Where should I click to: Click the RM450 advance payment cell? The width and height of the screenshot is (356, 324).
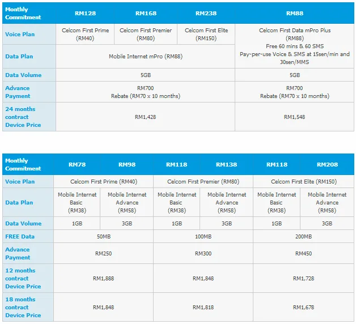click(303, 253)
